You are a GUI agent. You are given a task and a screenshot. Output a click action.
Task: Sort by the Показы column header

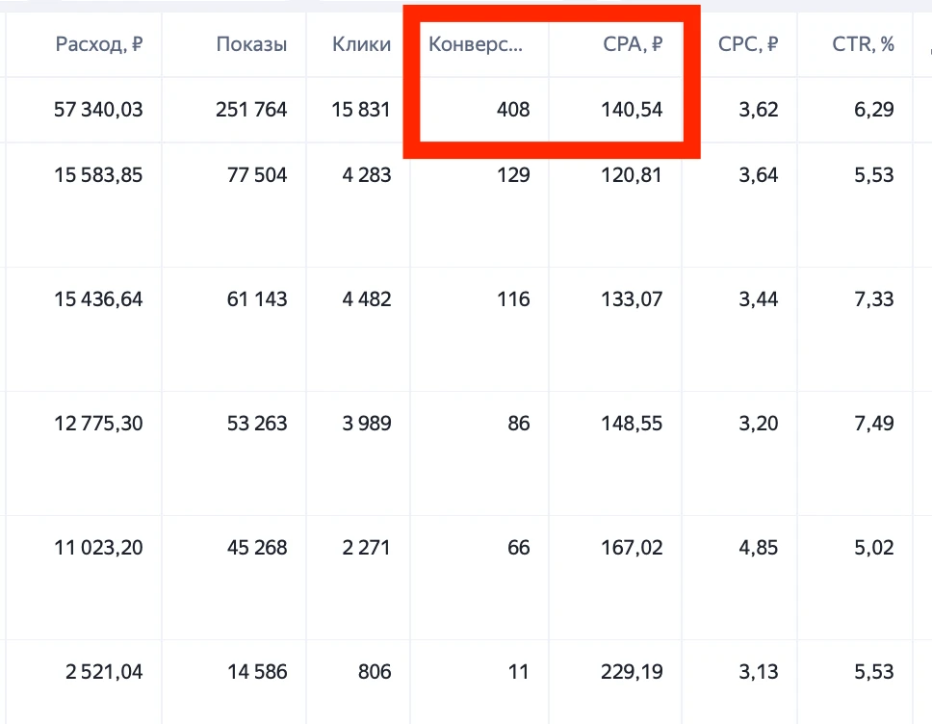click(x=251, y=44)
